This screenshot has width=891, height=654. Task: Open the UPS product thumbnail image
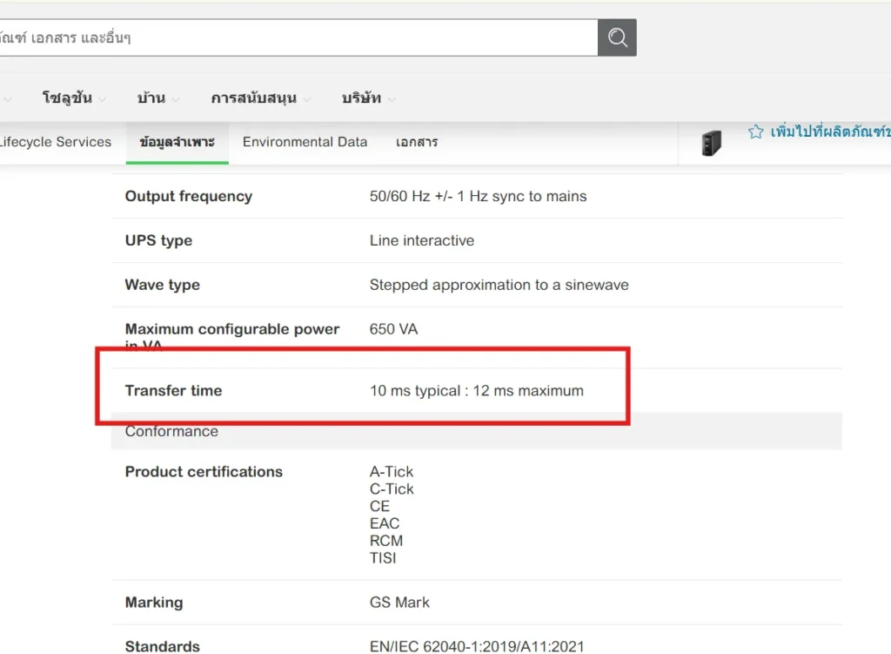click(x=711, y=143)
